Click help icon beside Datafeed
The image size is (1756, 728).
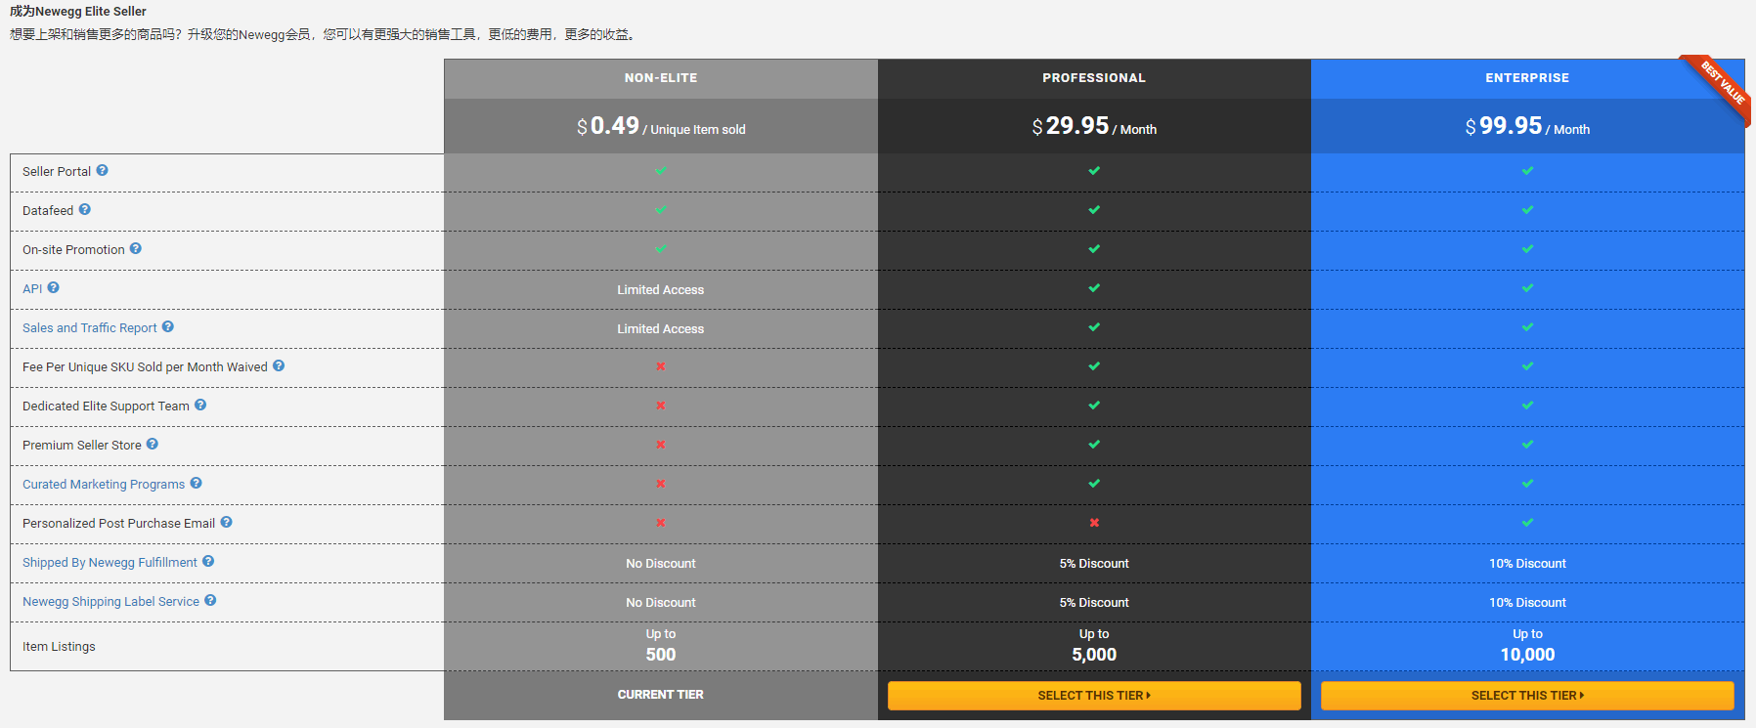(x=85, y=209)
